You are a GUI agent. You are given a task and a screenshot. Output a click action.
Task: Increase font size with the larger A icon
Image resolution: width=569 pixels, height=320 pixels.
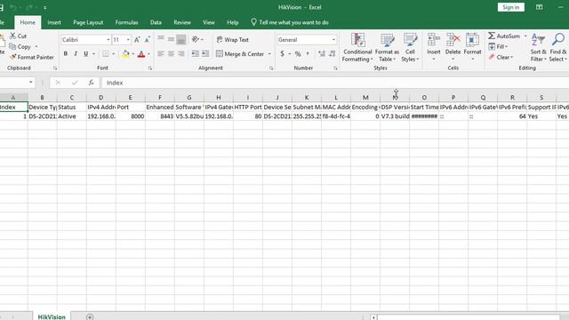click(137, 39)
